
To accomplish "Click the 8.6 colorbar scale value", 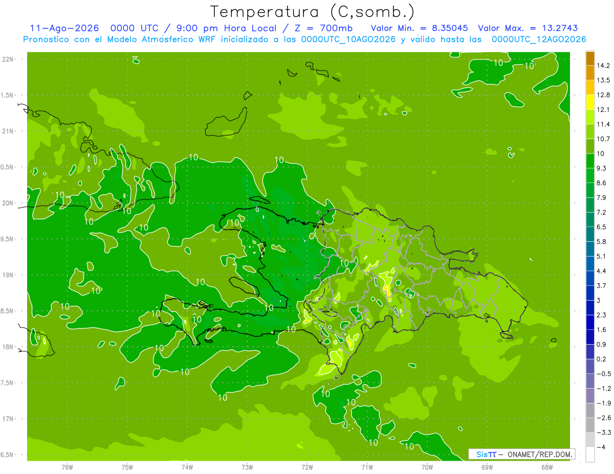I will pyautogui.click(x=602, y=183).
